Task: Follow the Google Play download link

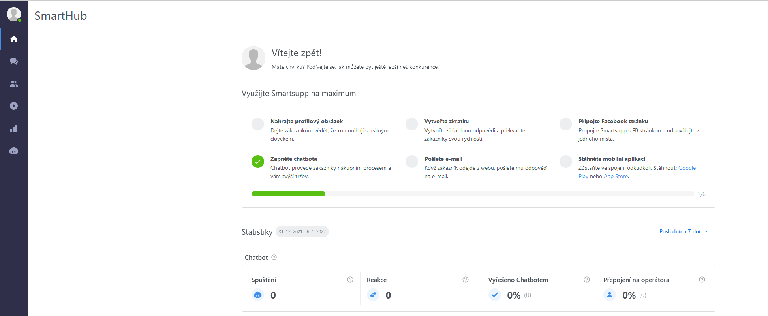Action: (687, 168)
